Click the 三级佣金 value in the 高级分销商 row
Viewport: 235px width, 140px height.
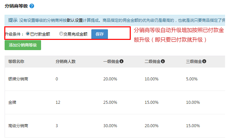tap(193, 126)
